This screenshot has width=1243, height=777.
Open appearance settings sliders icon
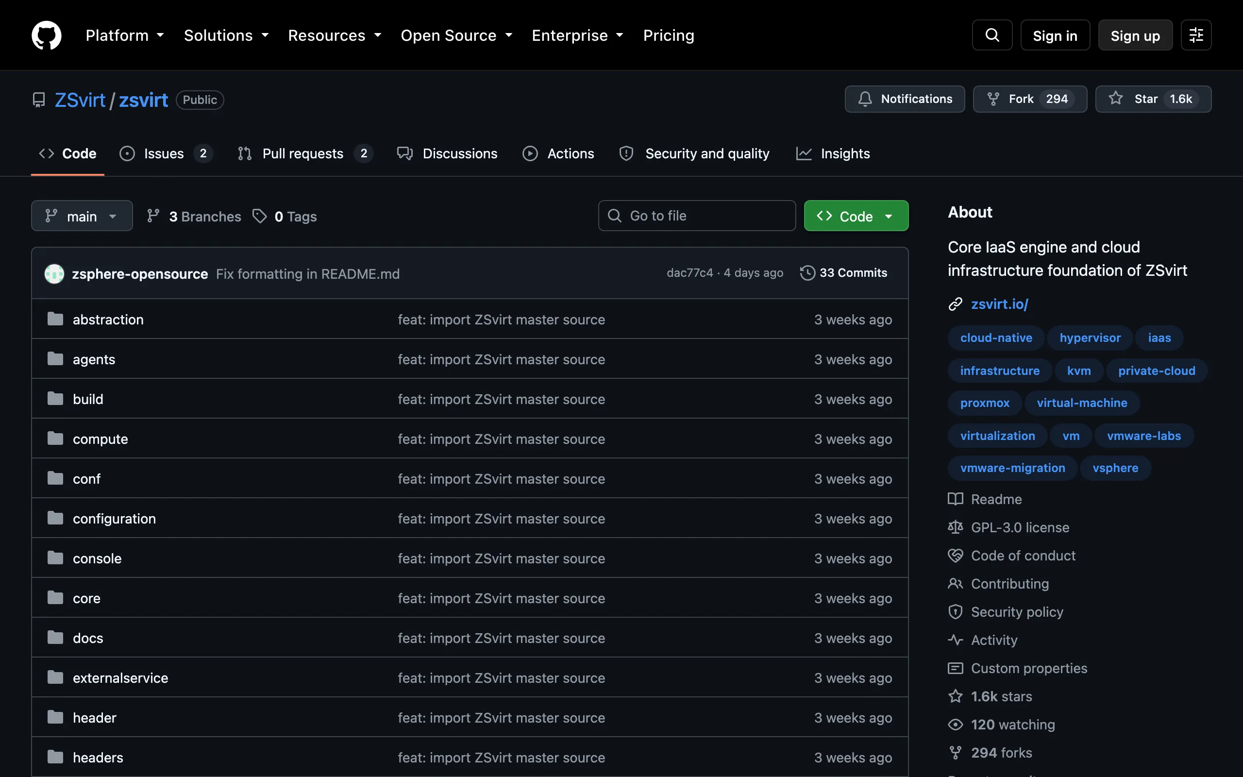[x=1196, y=35]
